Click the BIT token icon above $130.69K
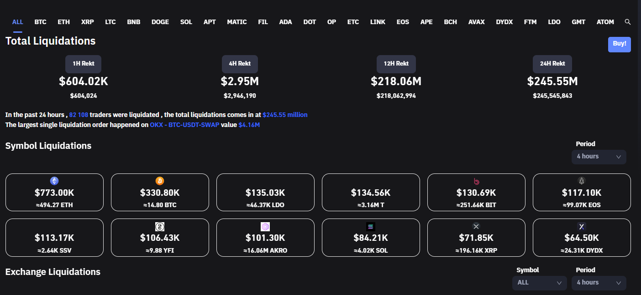This screenshot has height=295, width=641. coord(476,180)
